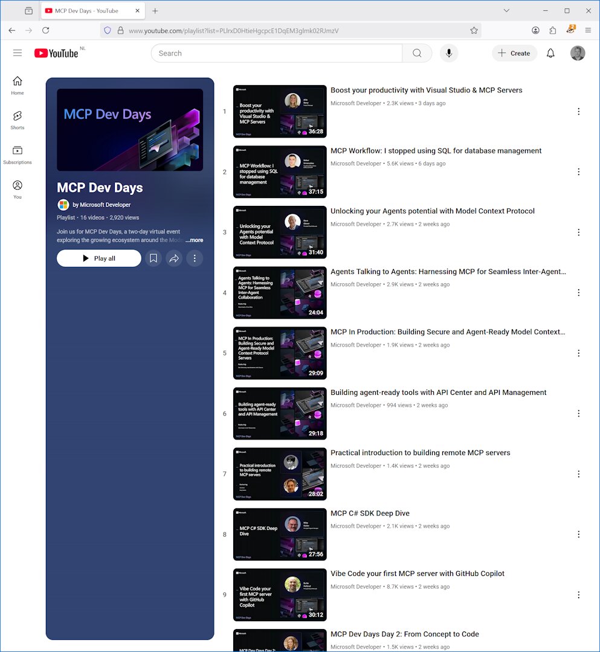The height and width of the screenshot is (652, 600).
Task: Open the You sidebar section
Action: pyautogui.click(x=17, y=189)
